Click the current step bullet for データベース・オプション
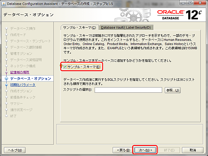The image size is (208, 156). click(6, 79)
